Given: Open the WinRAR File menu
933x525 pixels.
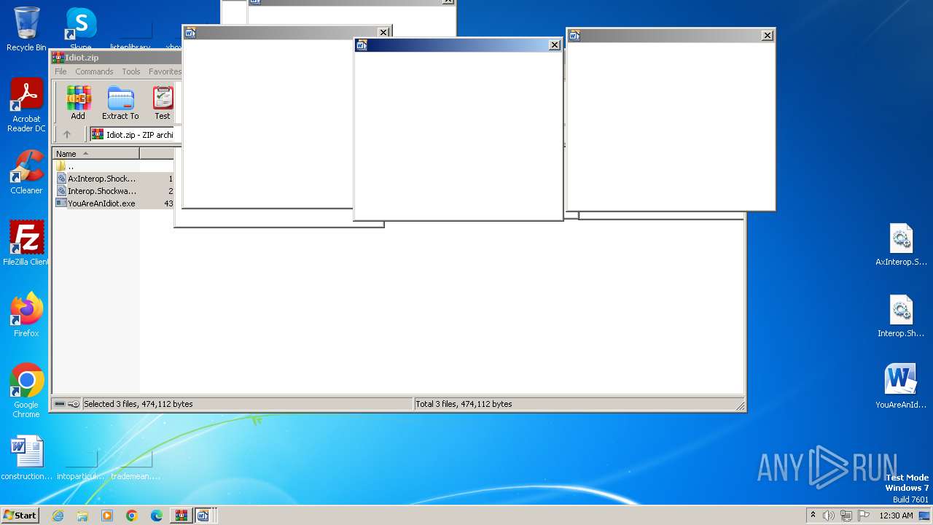Looking at the screenshot, I should 60,71.
